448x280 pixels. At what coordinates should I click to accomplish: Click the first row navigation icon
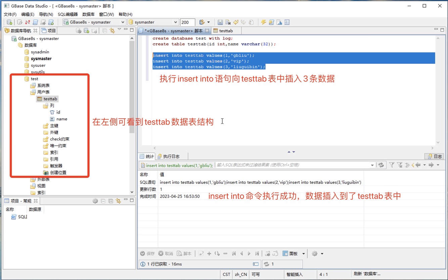(x=234, y=254)
